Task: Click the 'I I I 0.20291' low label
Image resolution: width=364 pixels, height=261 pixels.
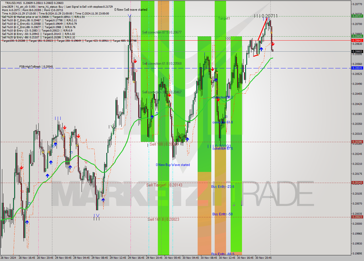Action: 219,146
